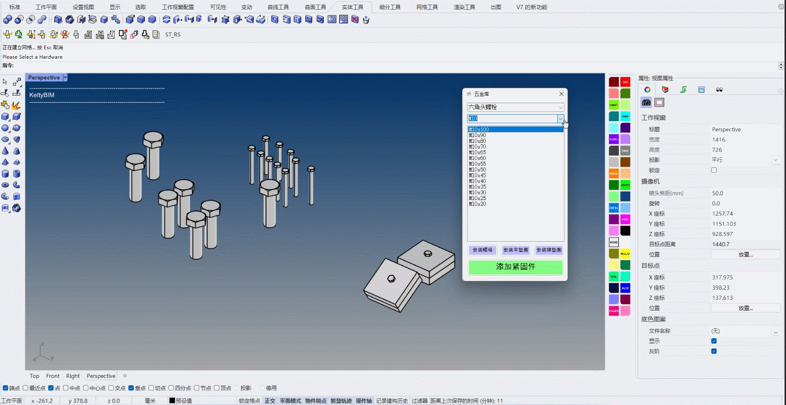Viewport: 786px width, 405px height.
Task: Click the 安装螺母 button
Action: pos(482,250)
